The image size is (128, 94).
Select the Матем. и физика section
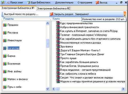point(17,79)
